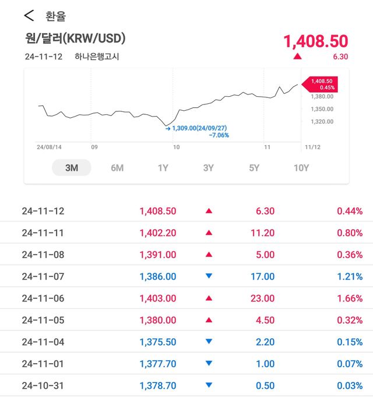Show the 5Y chart range
The width and height of the screenshot is (373, 397).
click(254, 168)
